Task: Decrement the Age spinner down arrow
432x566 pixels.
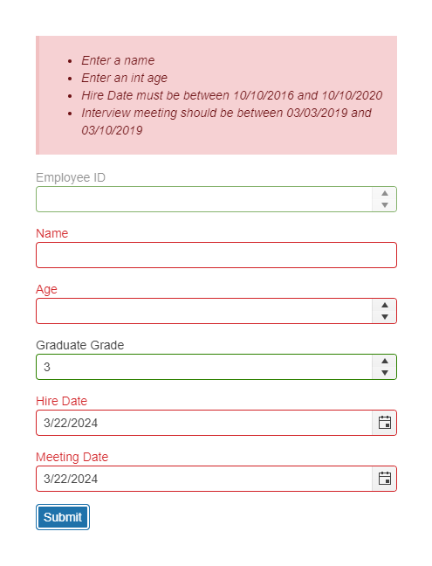Action: 384,317
